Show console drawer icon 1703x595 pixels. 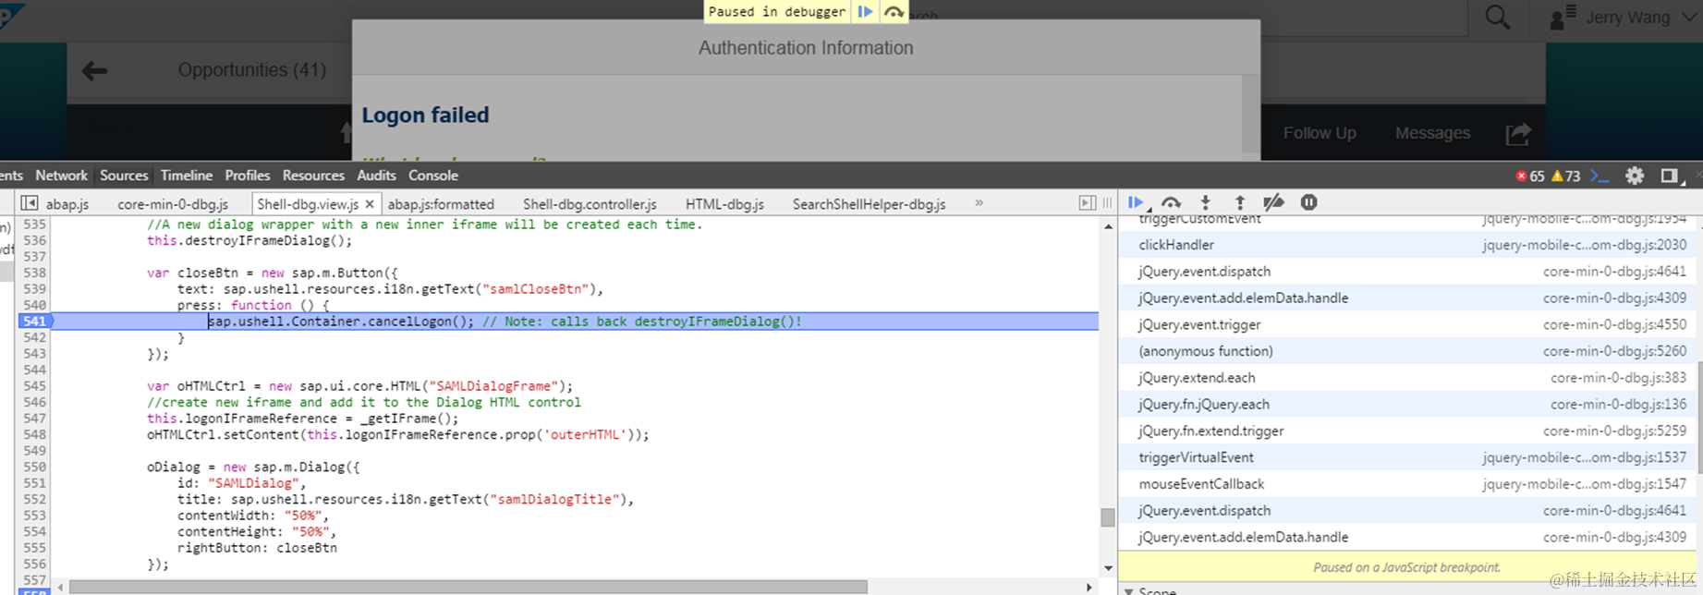tap(1600, 176)
